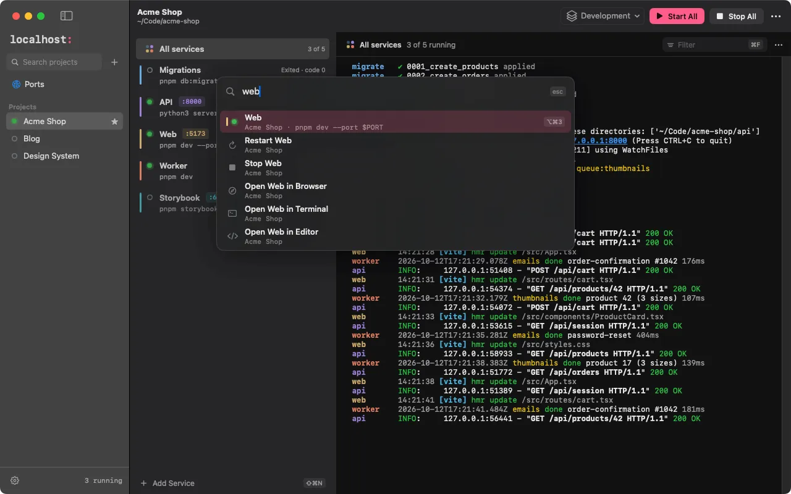Open the Blog project in sidebar
This screenshot has width=791, height=494.
tap(64, 139)
